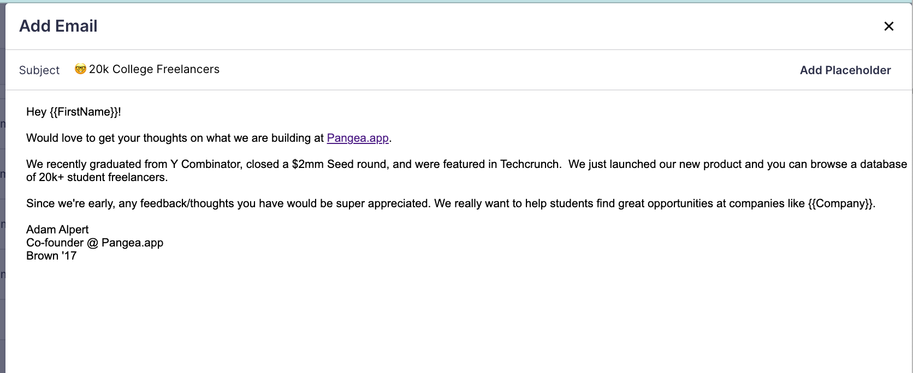This screenshot has width=913, height=373.
Task: Click the nerd-face emoji in the subject
Action: point(80,69)
